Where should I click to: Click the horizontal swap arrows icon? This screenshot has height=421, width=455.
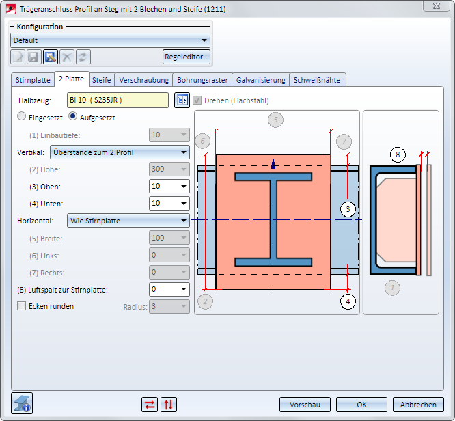coord(150,404)
